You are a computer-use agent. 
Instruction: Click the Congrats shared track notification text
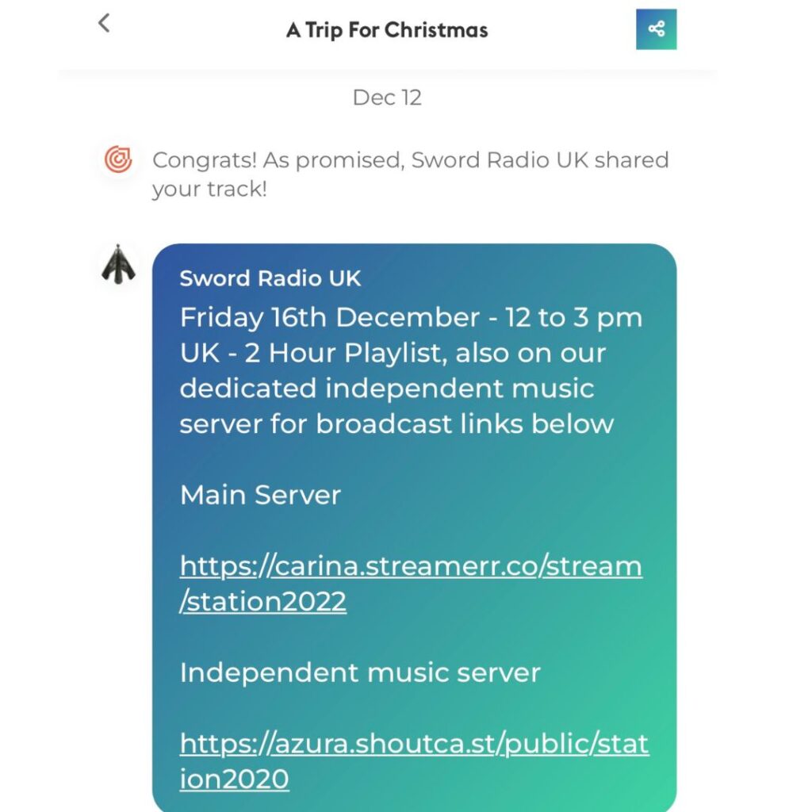[410, 174]
